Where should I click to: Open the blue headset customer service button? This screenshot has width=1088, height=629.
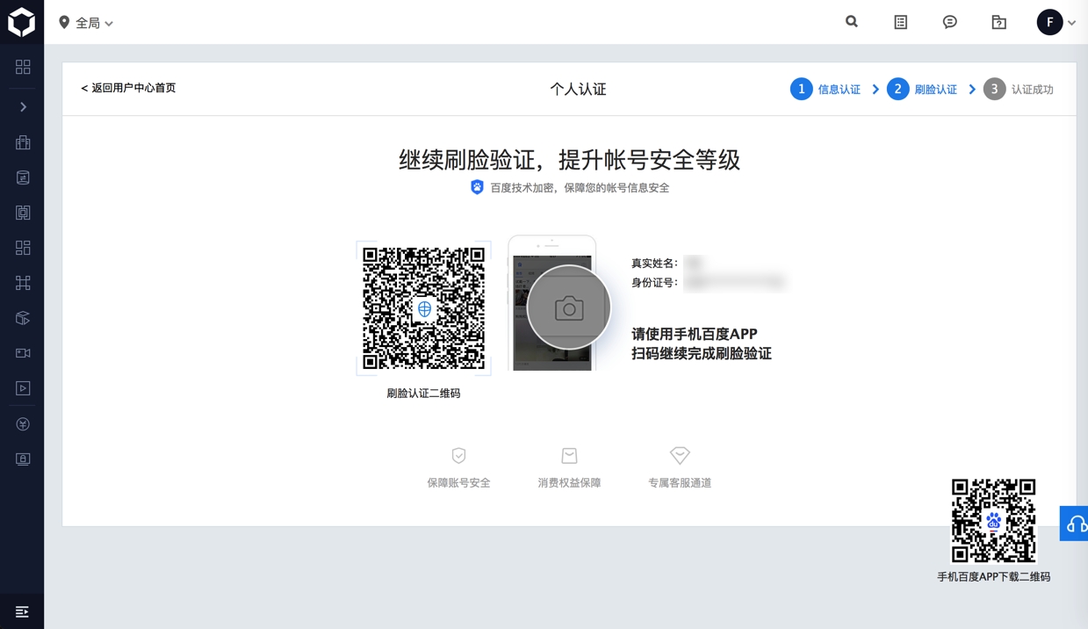click(x=1074, y=524)
